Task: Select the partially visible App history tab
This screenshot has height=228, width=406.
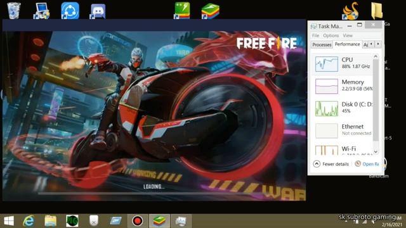Action: tap(365, 45)
